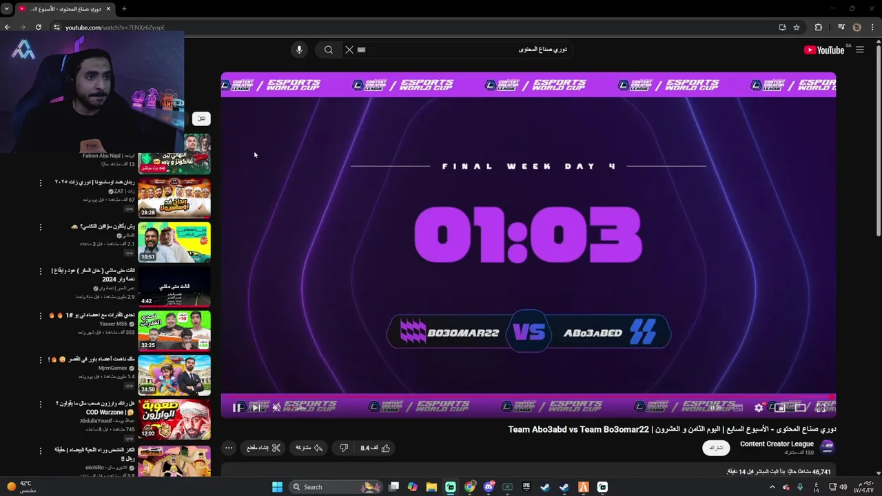Open options menu for 4:42 video

40,271
